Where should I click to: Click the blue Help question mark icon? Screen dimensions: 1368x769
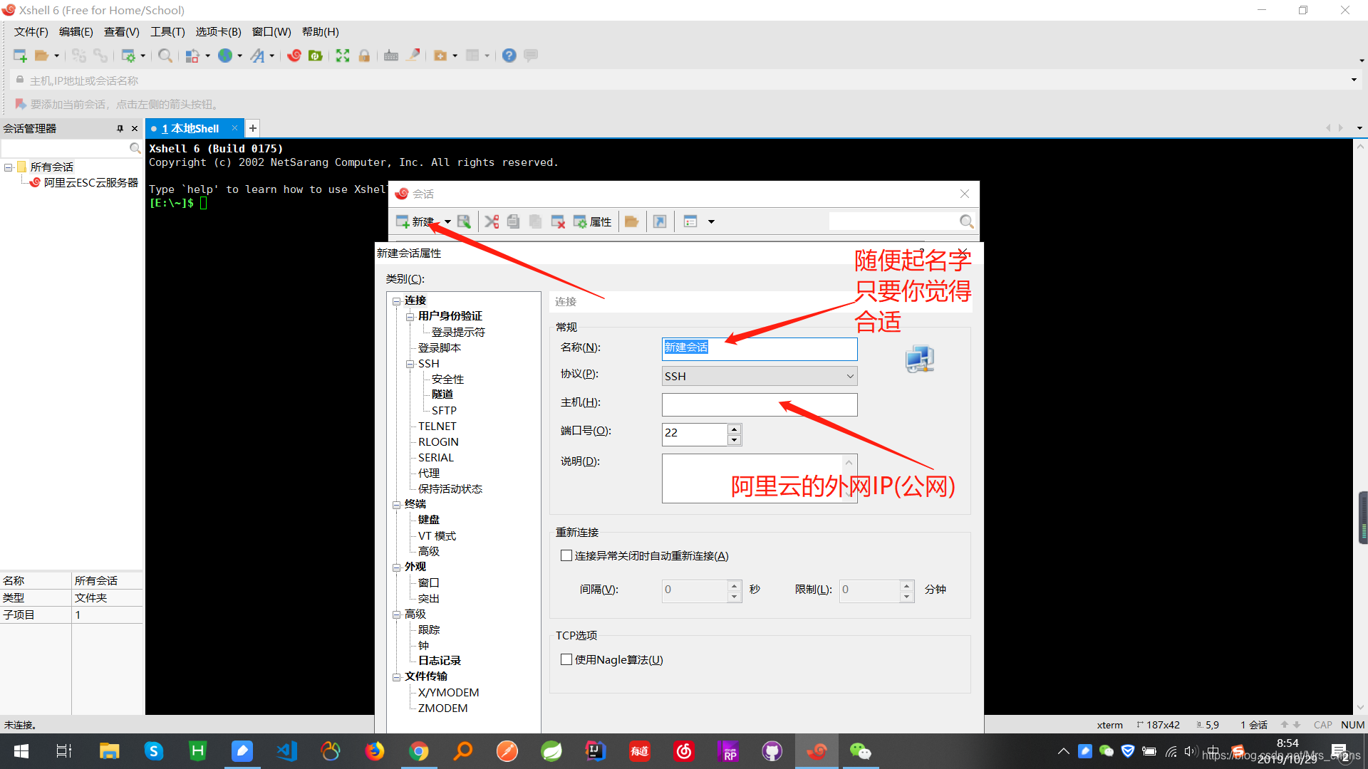point(509,56)
